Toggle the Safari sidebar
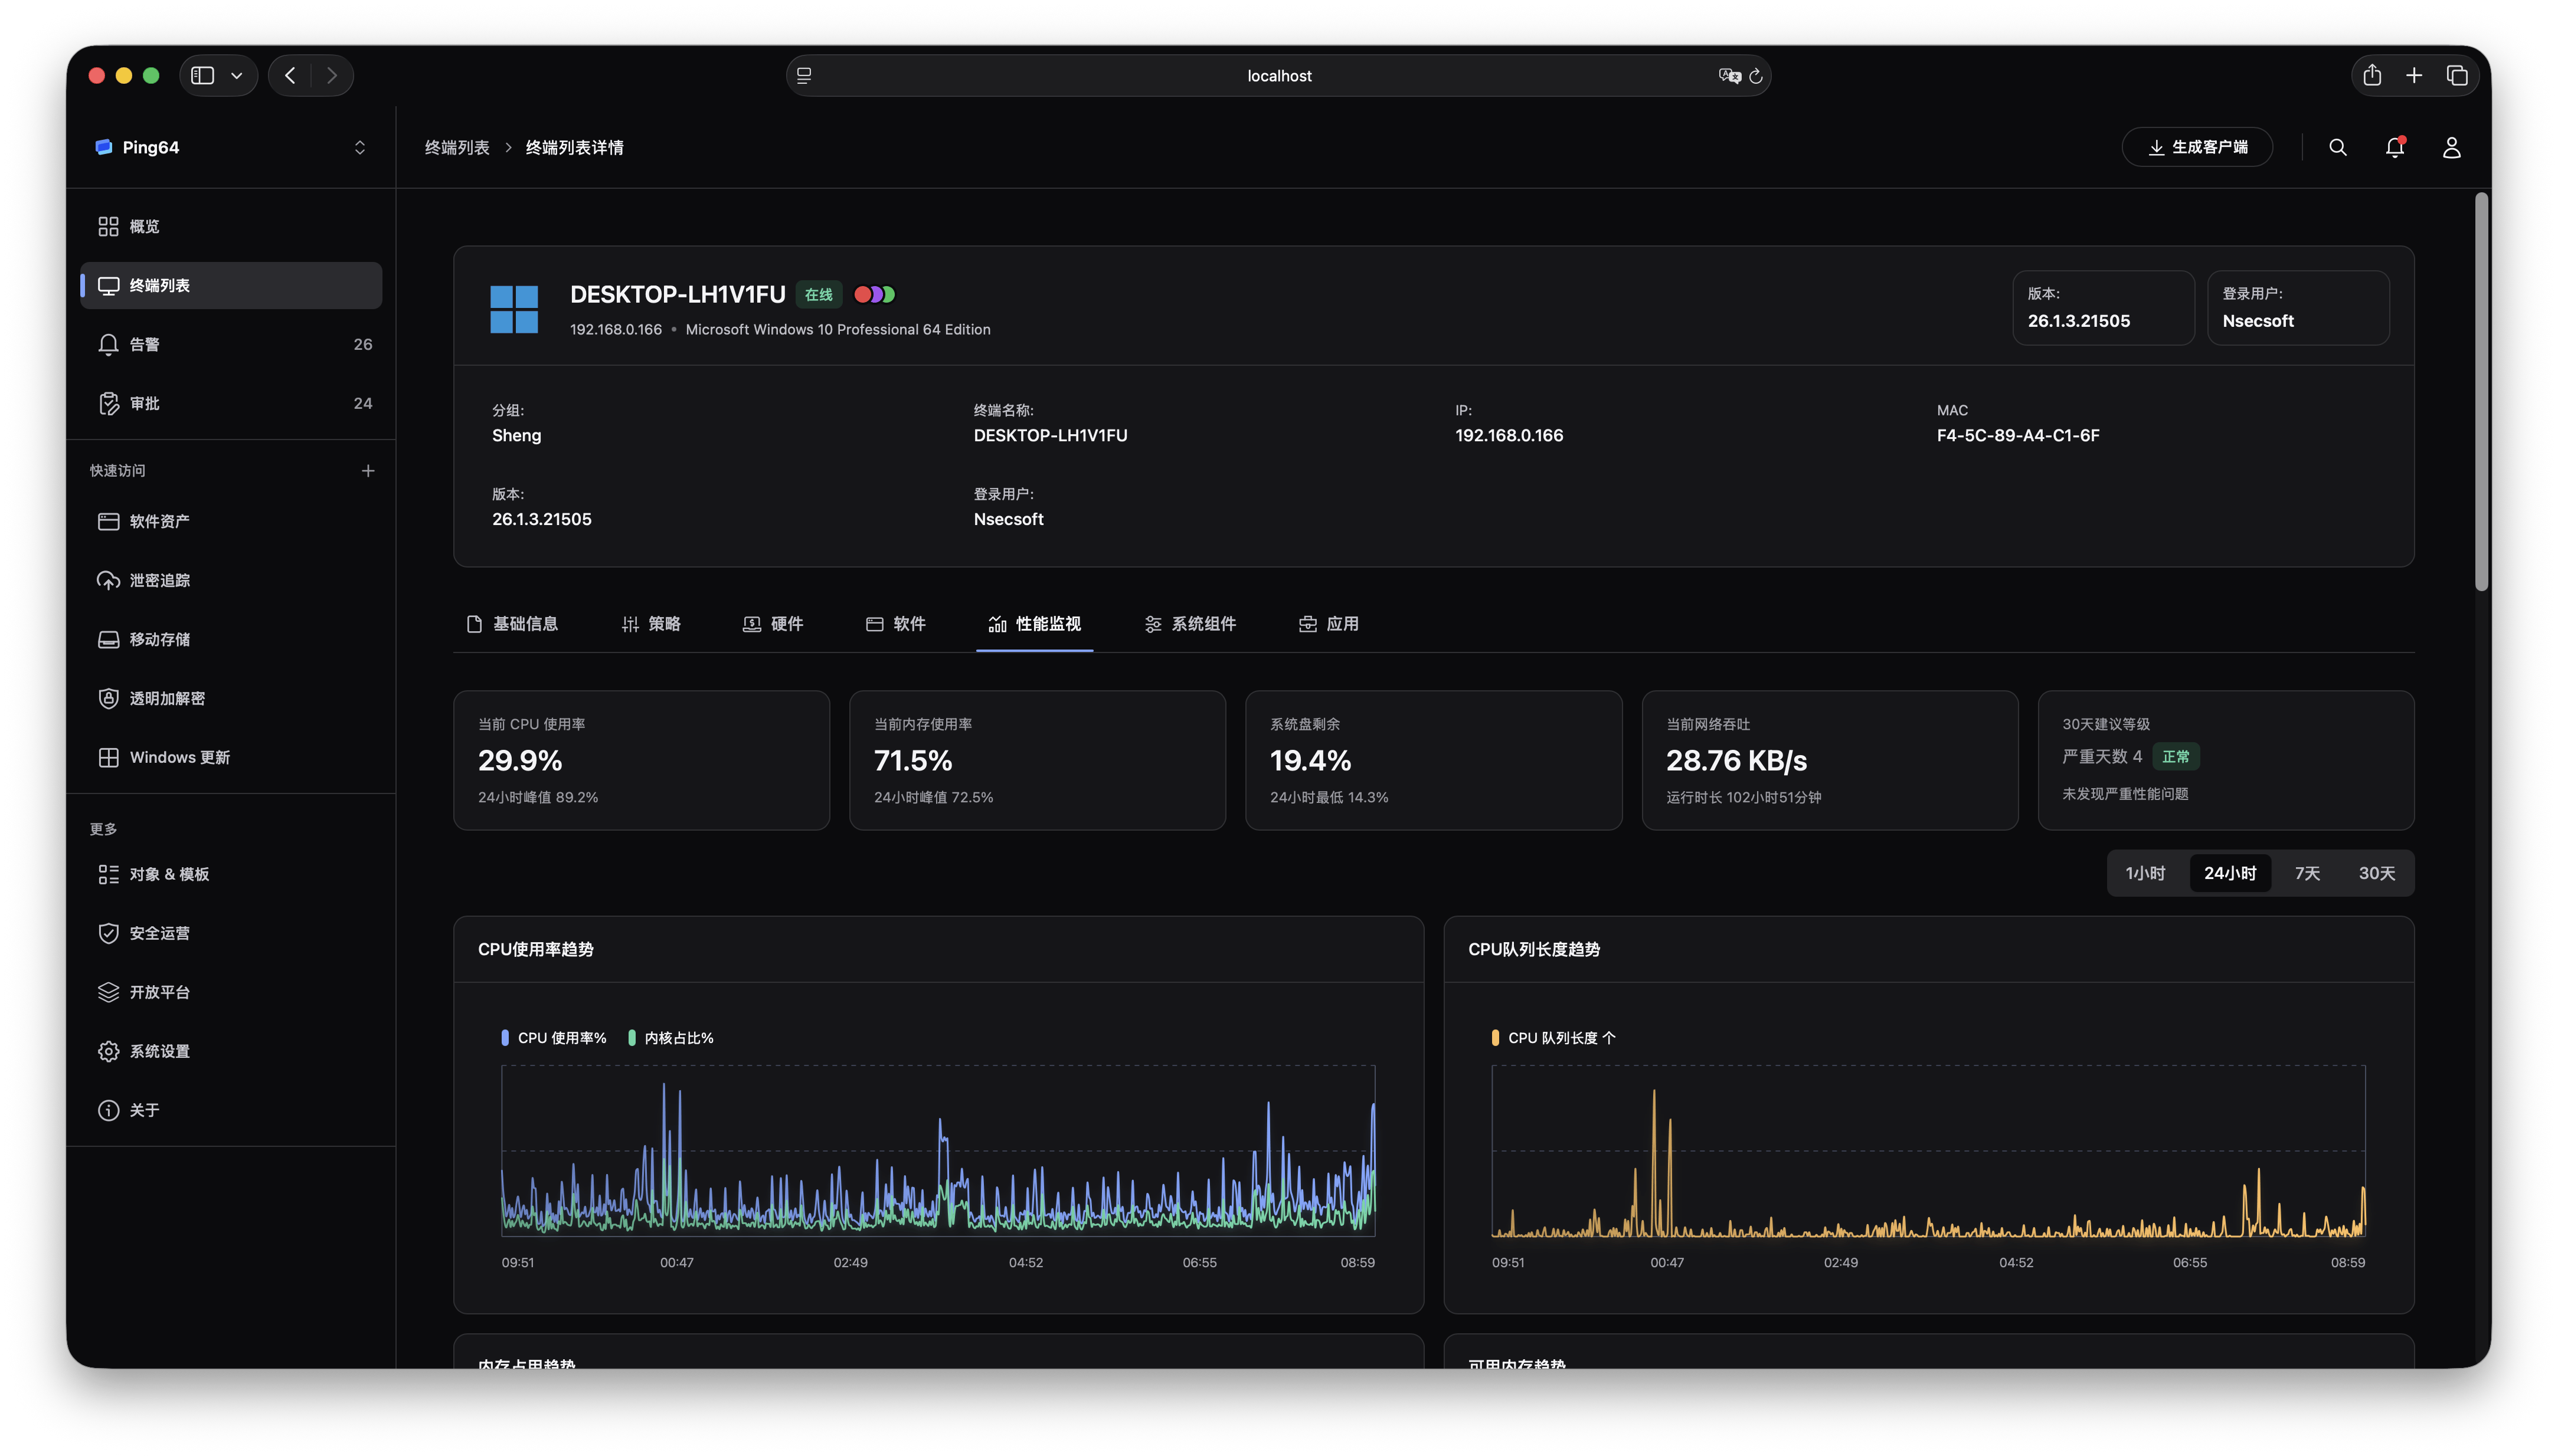The height and width of the screenshot is (1456, 2558). pos(203,75)
